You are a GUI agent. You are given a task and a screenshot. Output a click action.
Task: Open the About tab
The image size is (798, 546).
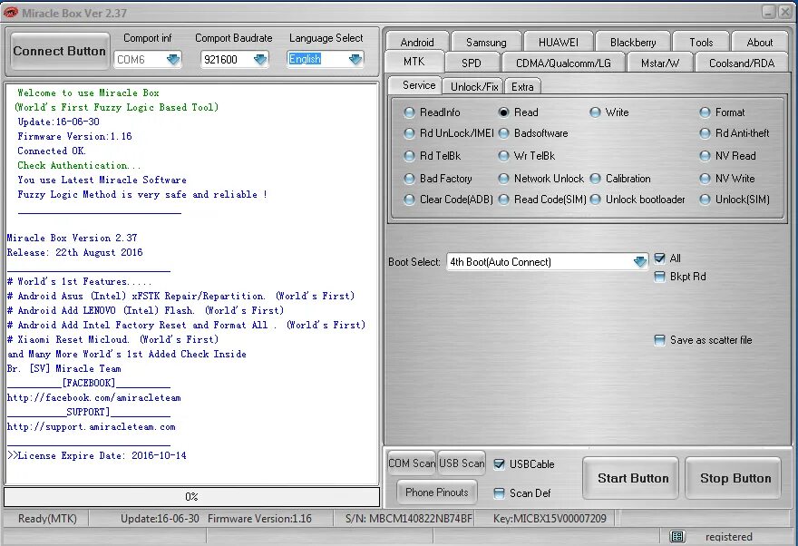pyautogui.click(x=759, y=43)
